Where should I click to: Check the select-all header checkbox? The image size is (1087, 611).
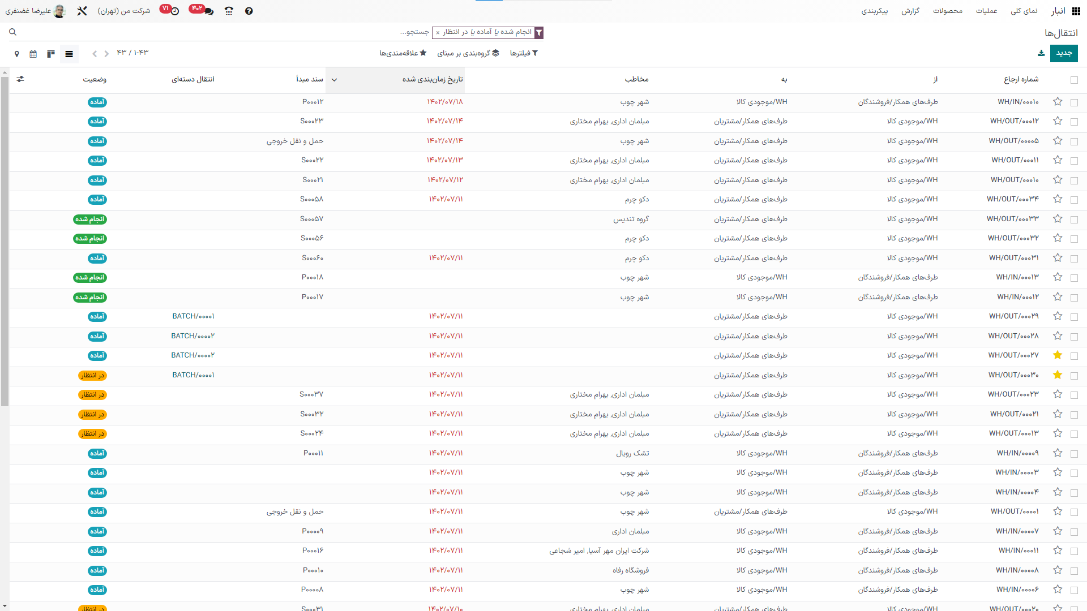(x=1074, y=80)
